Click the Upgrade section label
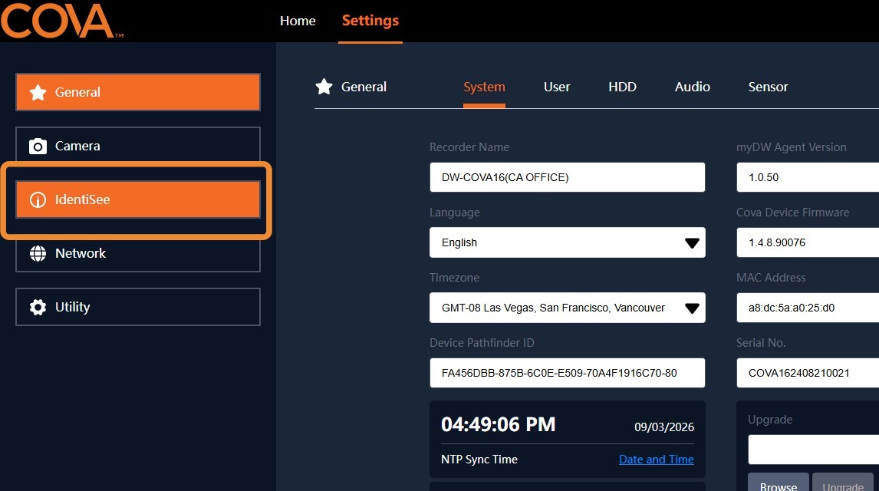This screenshot has height=491, width=879. click(x=770, y=420)
